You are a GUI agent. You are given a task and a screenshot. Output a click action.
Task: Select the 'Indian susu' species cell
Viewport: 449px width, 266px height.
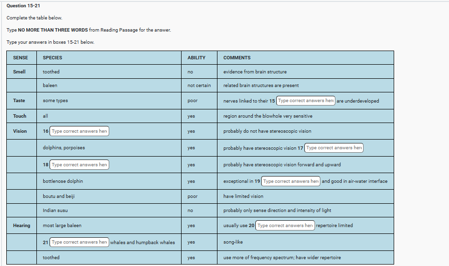pos(55,211)
